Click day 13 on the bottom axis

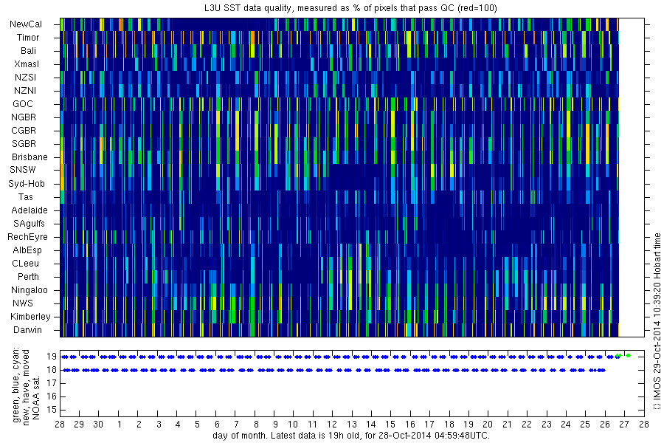point(351,425)
